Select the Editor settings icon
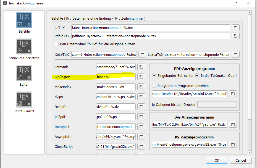 click(24, 73)
